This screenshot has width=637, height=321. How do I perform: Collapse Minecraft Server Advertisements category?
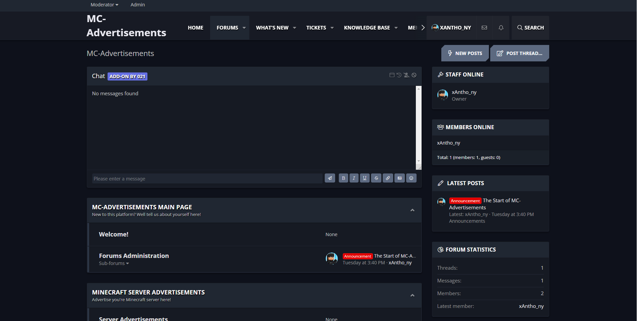pyautogui.click(x=412, y=296)
